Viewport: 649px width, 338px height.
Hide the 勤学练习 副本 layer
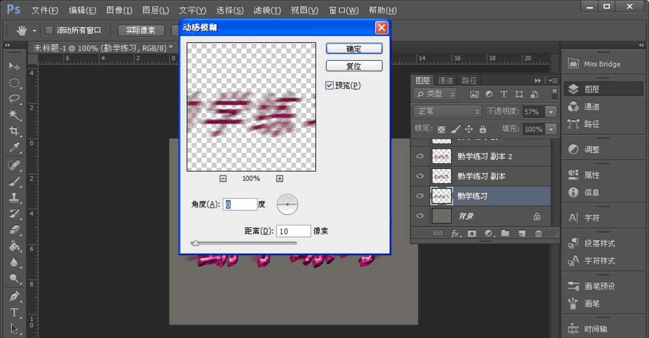tap(420, 176)
